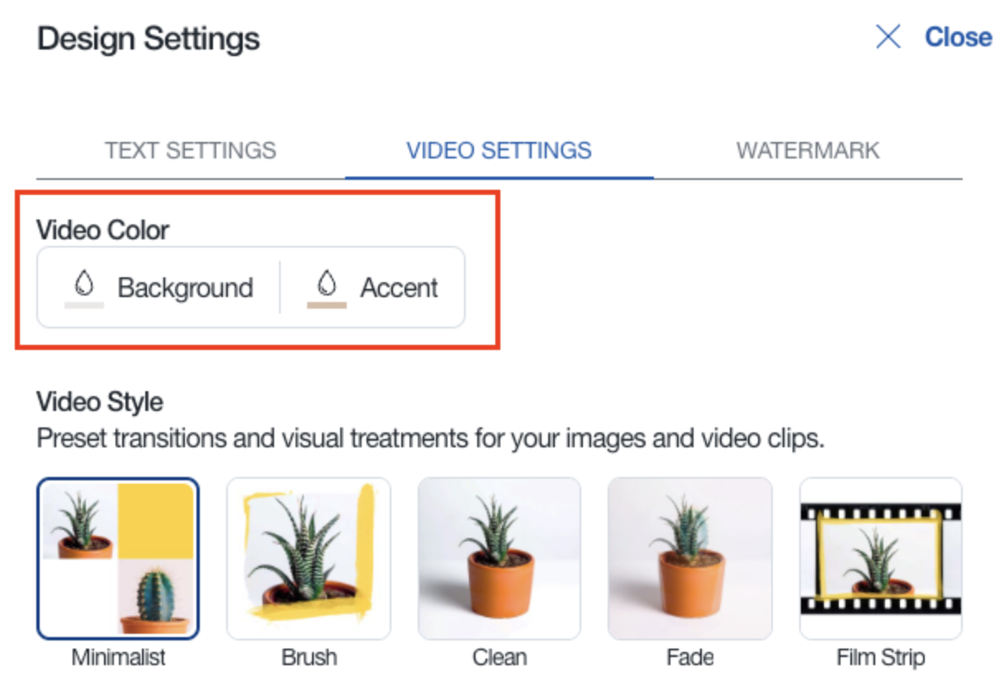
Task: Click the X icon beside Close
Action: click(x=888, y=37)
